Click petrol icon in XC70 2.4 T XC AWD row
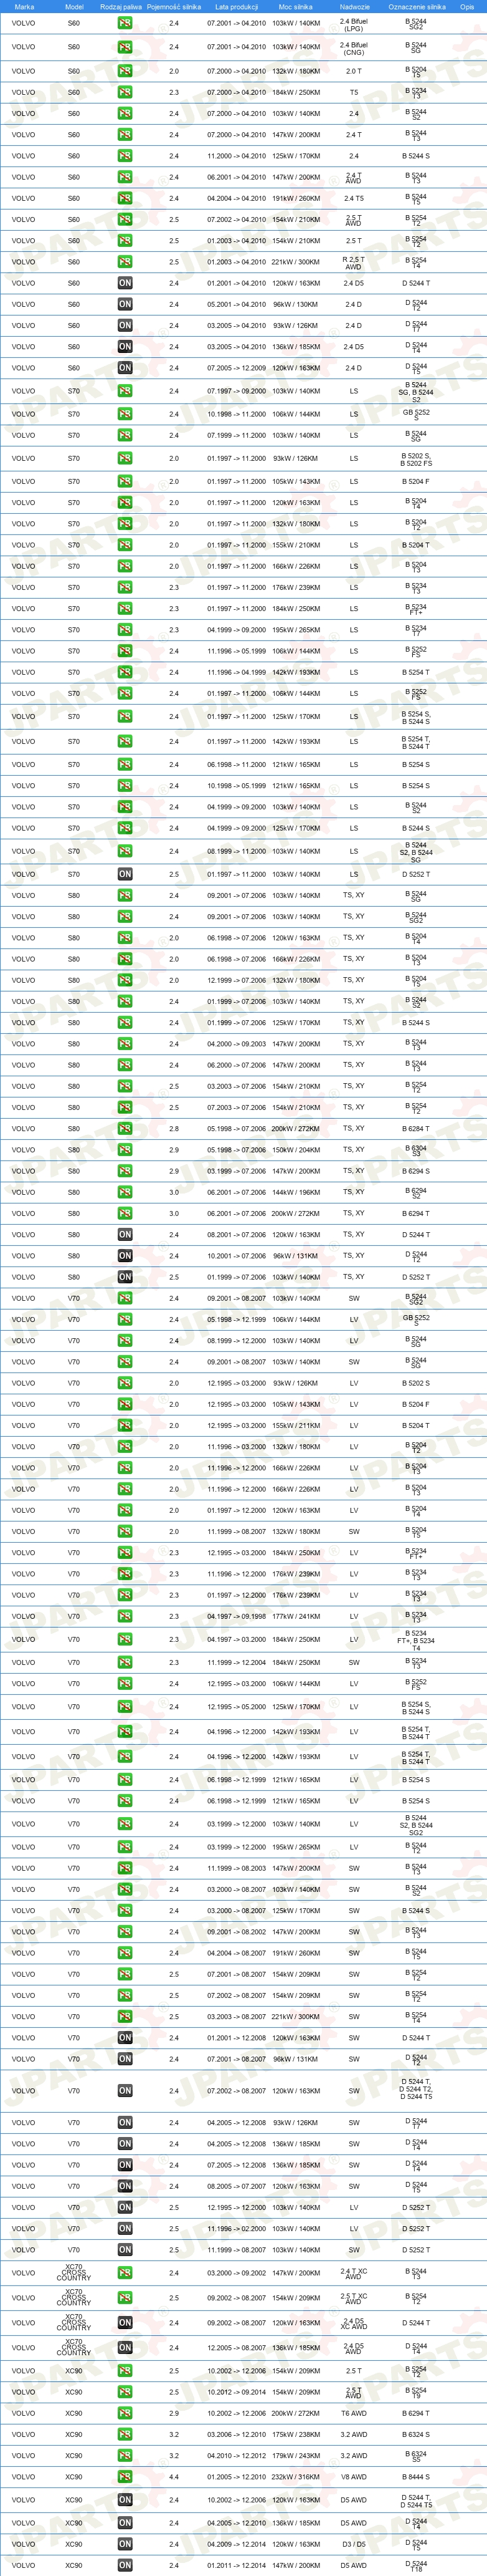Image resolution: width=487 pixels, height=2576 pixels. click(125, 2272)
